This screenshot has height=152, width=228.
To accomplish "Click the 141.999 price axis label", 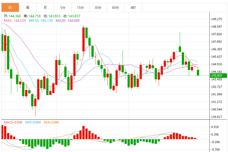I will pos(216,95).
